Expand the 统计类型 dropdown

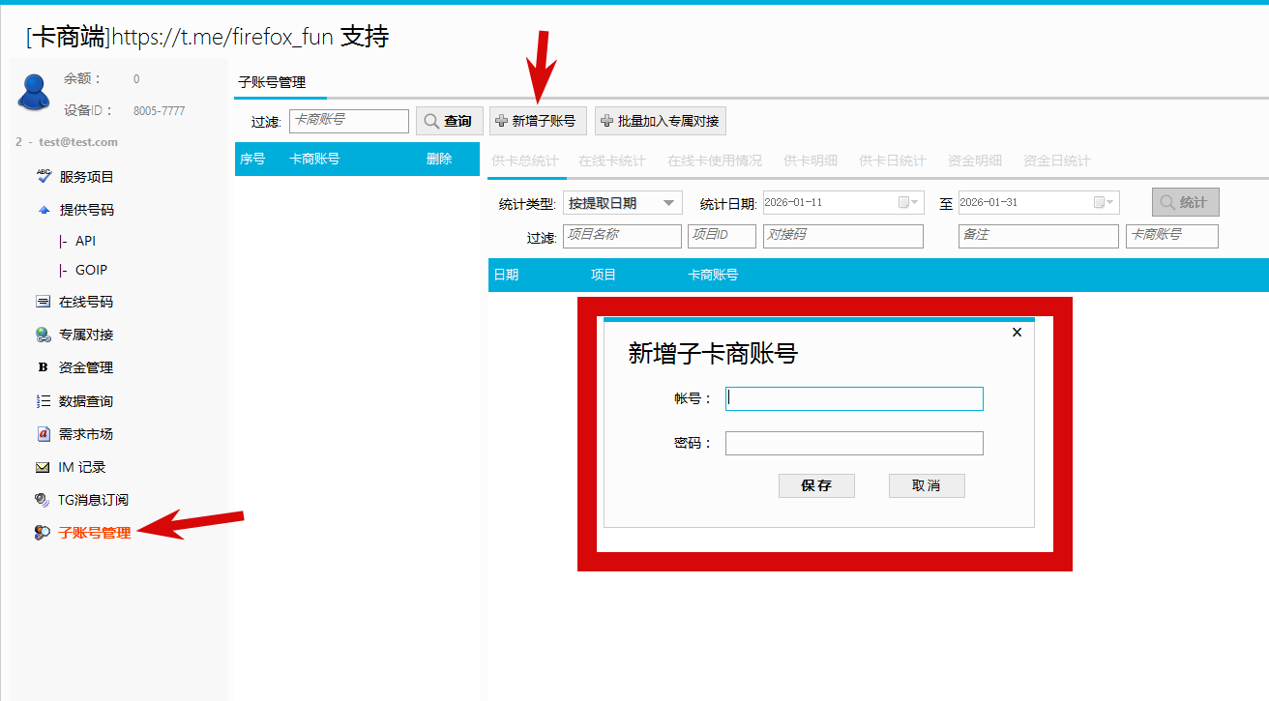pos(669,203)
